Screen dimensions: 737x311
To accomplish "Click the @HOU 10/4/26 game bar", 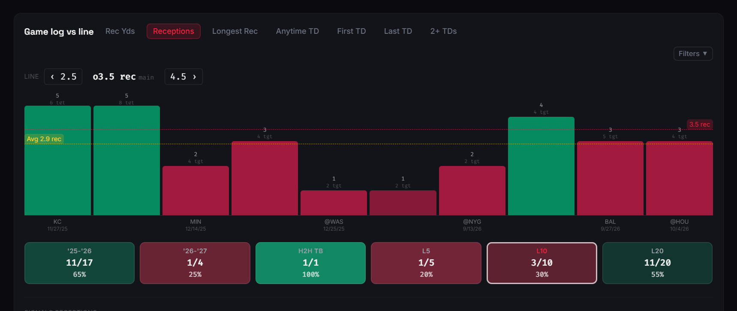I will click(x=680, y=178).
